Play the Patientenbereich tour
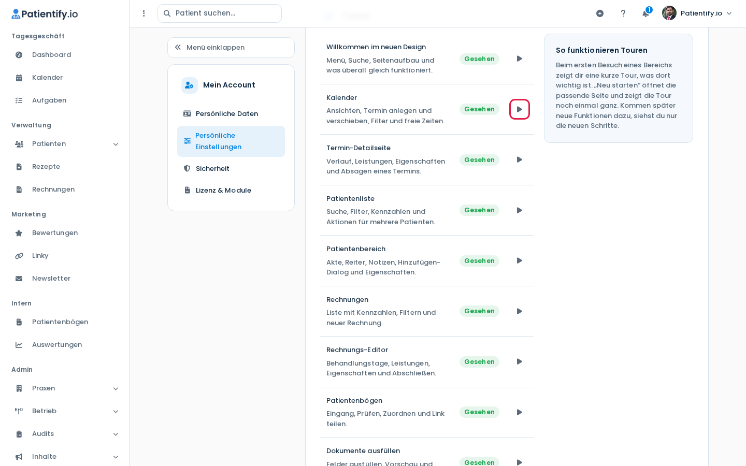Screen dimensions: 746x466 click(x=520, y=261)
